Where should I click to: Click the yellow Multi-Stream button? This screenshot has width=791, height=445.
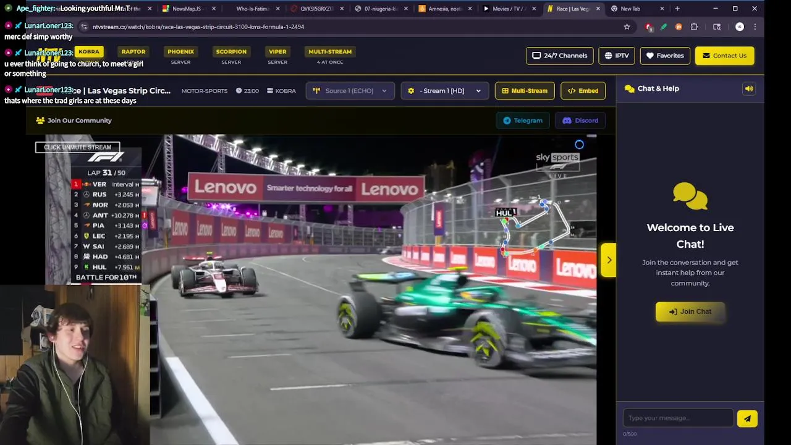[525, 91]
